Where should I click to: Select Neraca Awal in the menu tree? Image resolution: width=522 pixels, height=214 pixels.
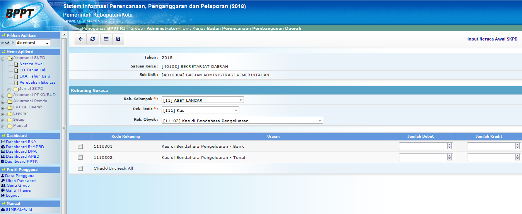(31, 64)
